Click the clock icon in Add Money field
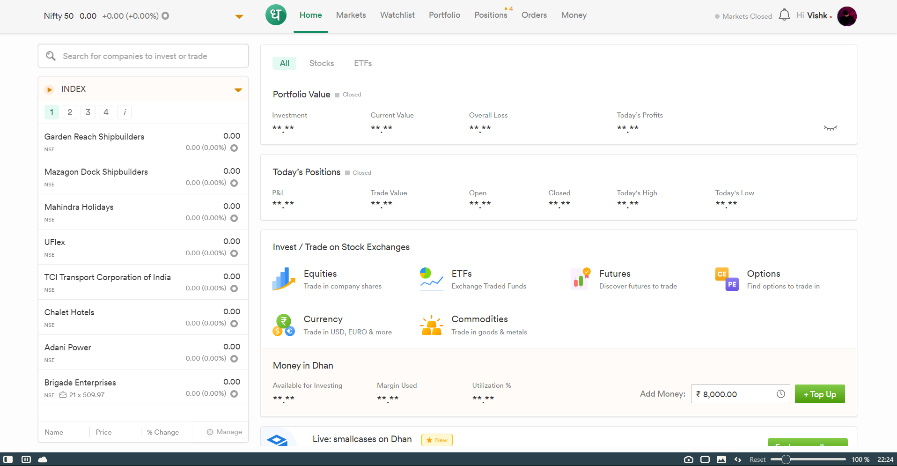The height and width of the screenshot is (466, 897). pyautogui.click(x=780, y=394)
